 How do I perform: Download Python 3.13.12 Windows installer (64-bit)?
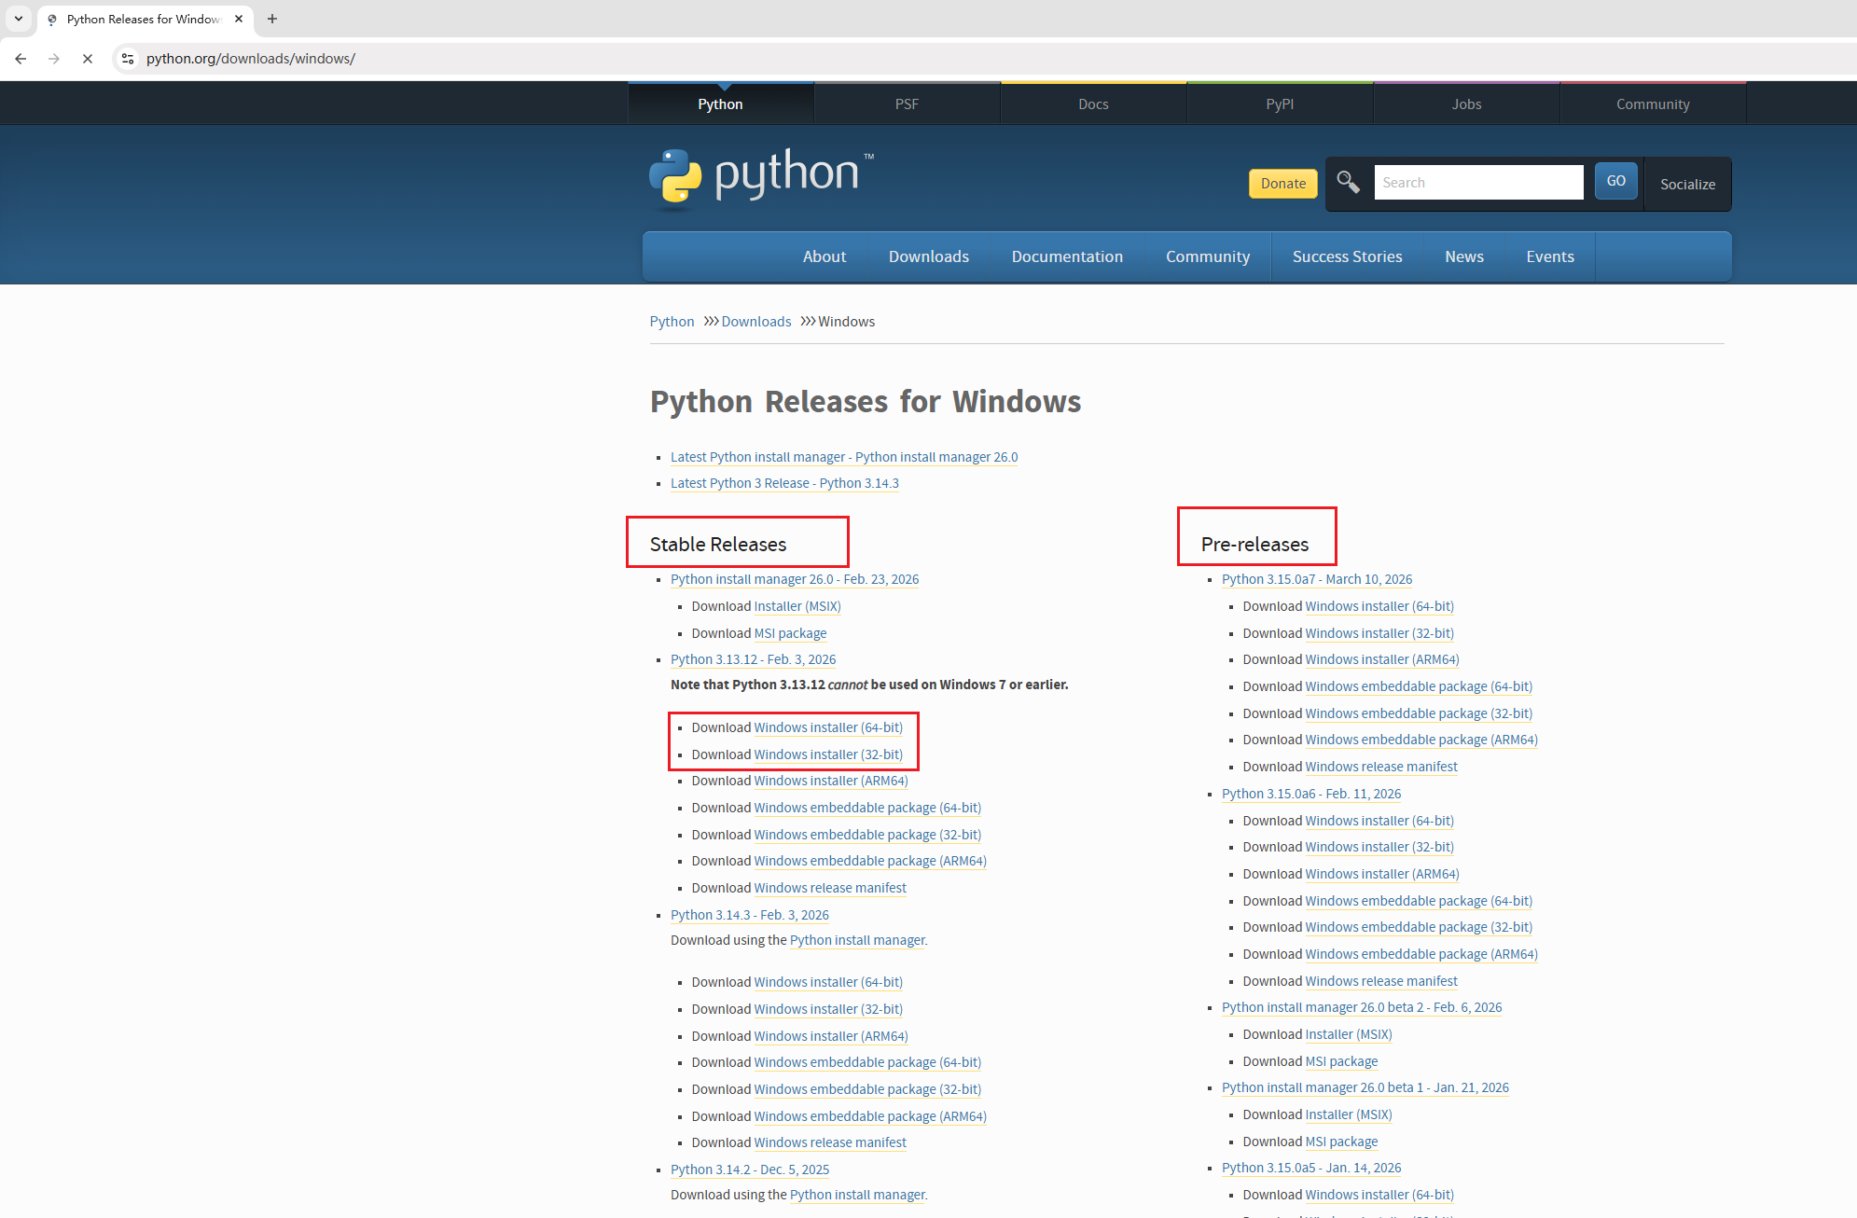pos(828,727)
